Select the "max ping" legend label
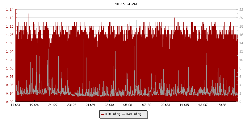The width and height of the screenshot is (247, 123). pos(134,114)
